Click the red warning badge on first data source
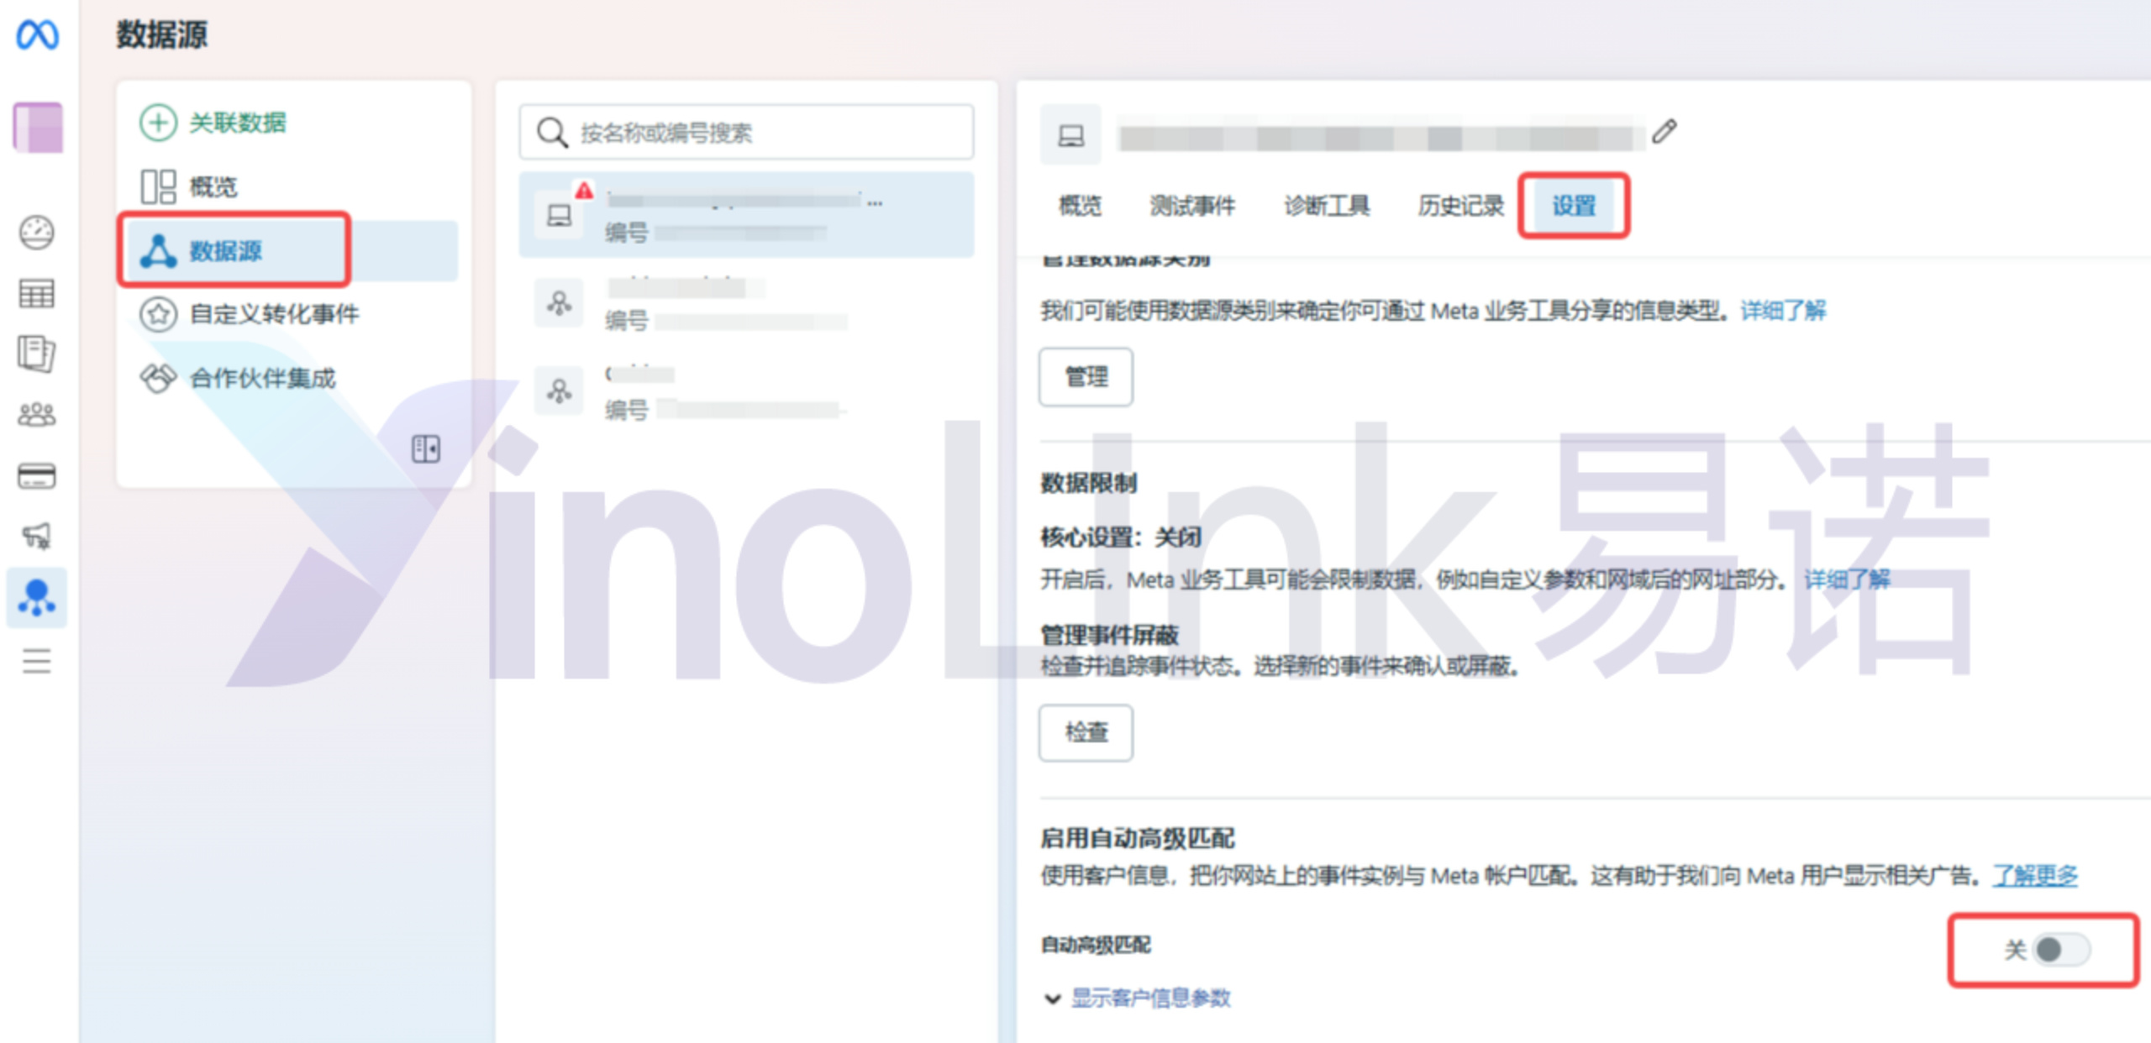Image resolution: width=2151 pixels, height=1043 pixels. (x=584, y=190)
